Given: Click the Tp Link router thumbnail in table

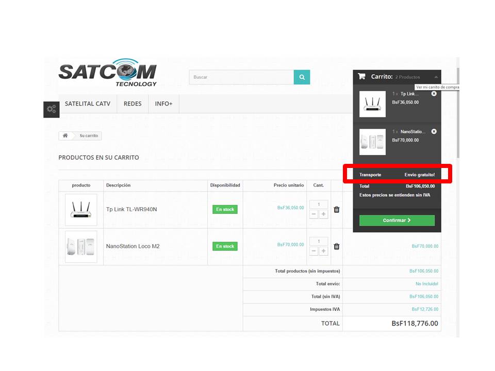Looking at the screenshot, I should (81, 210).
